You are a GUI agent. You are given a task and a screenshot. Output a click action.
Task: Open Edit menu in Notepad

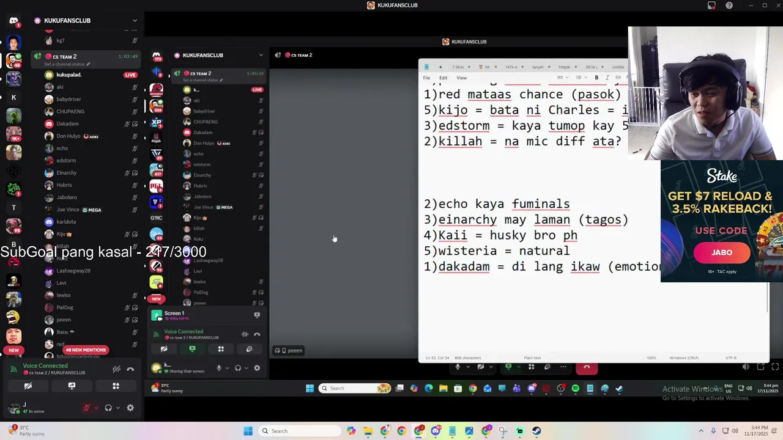click(443, 78)
